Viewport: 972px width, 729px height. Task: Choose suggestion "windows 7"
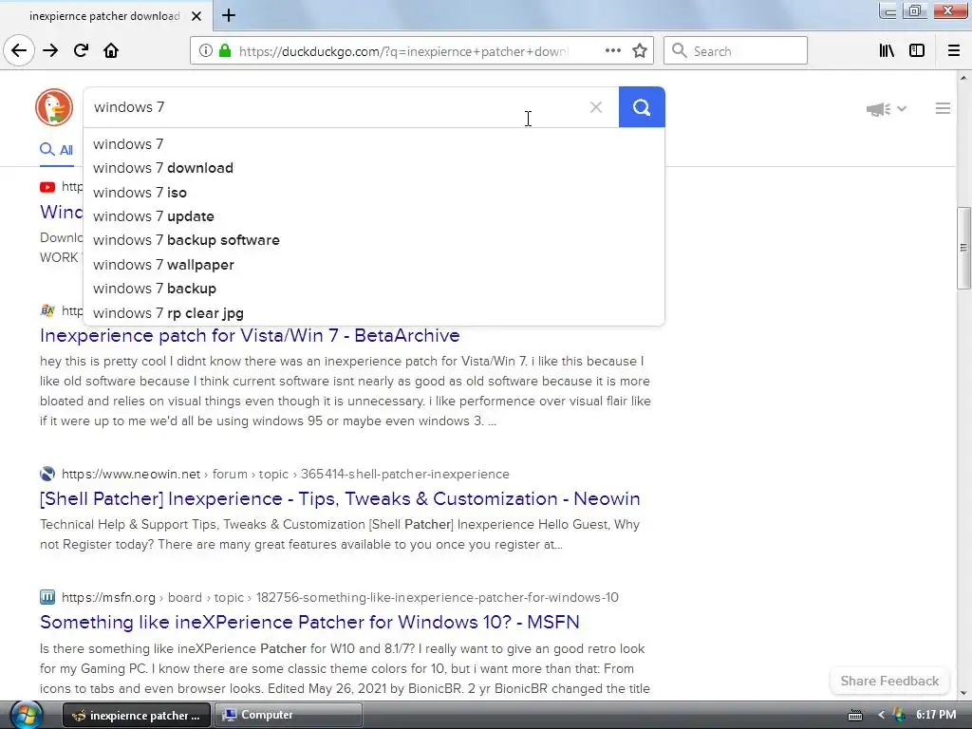374,144
